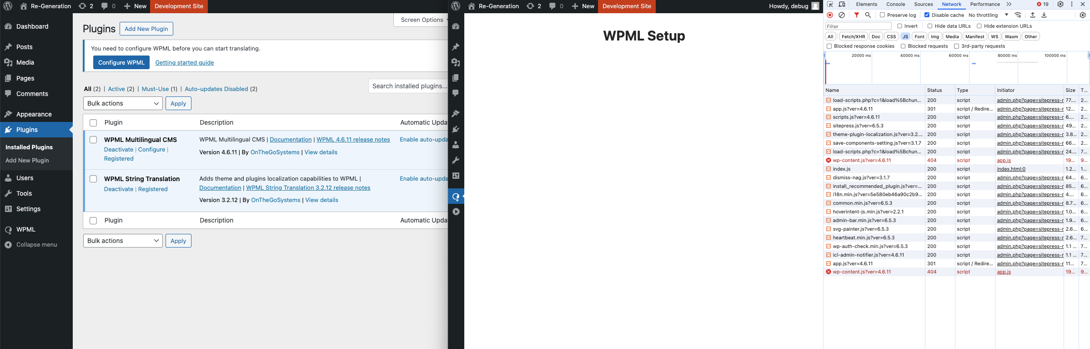Toggle the red network filter funnel icon

click(857, 15)
